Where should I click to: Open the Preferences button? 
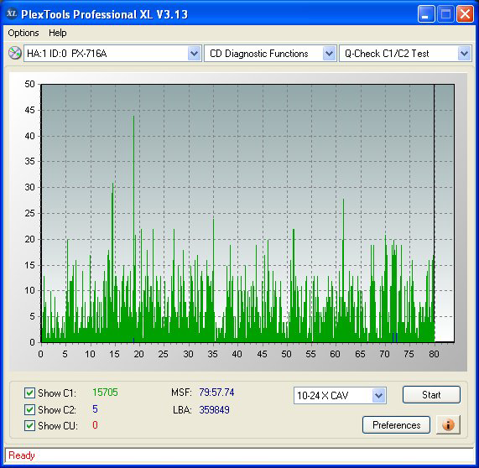coord(396,425)
